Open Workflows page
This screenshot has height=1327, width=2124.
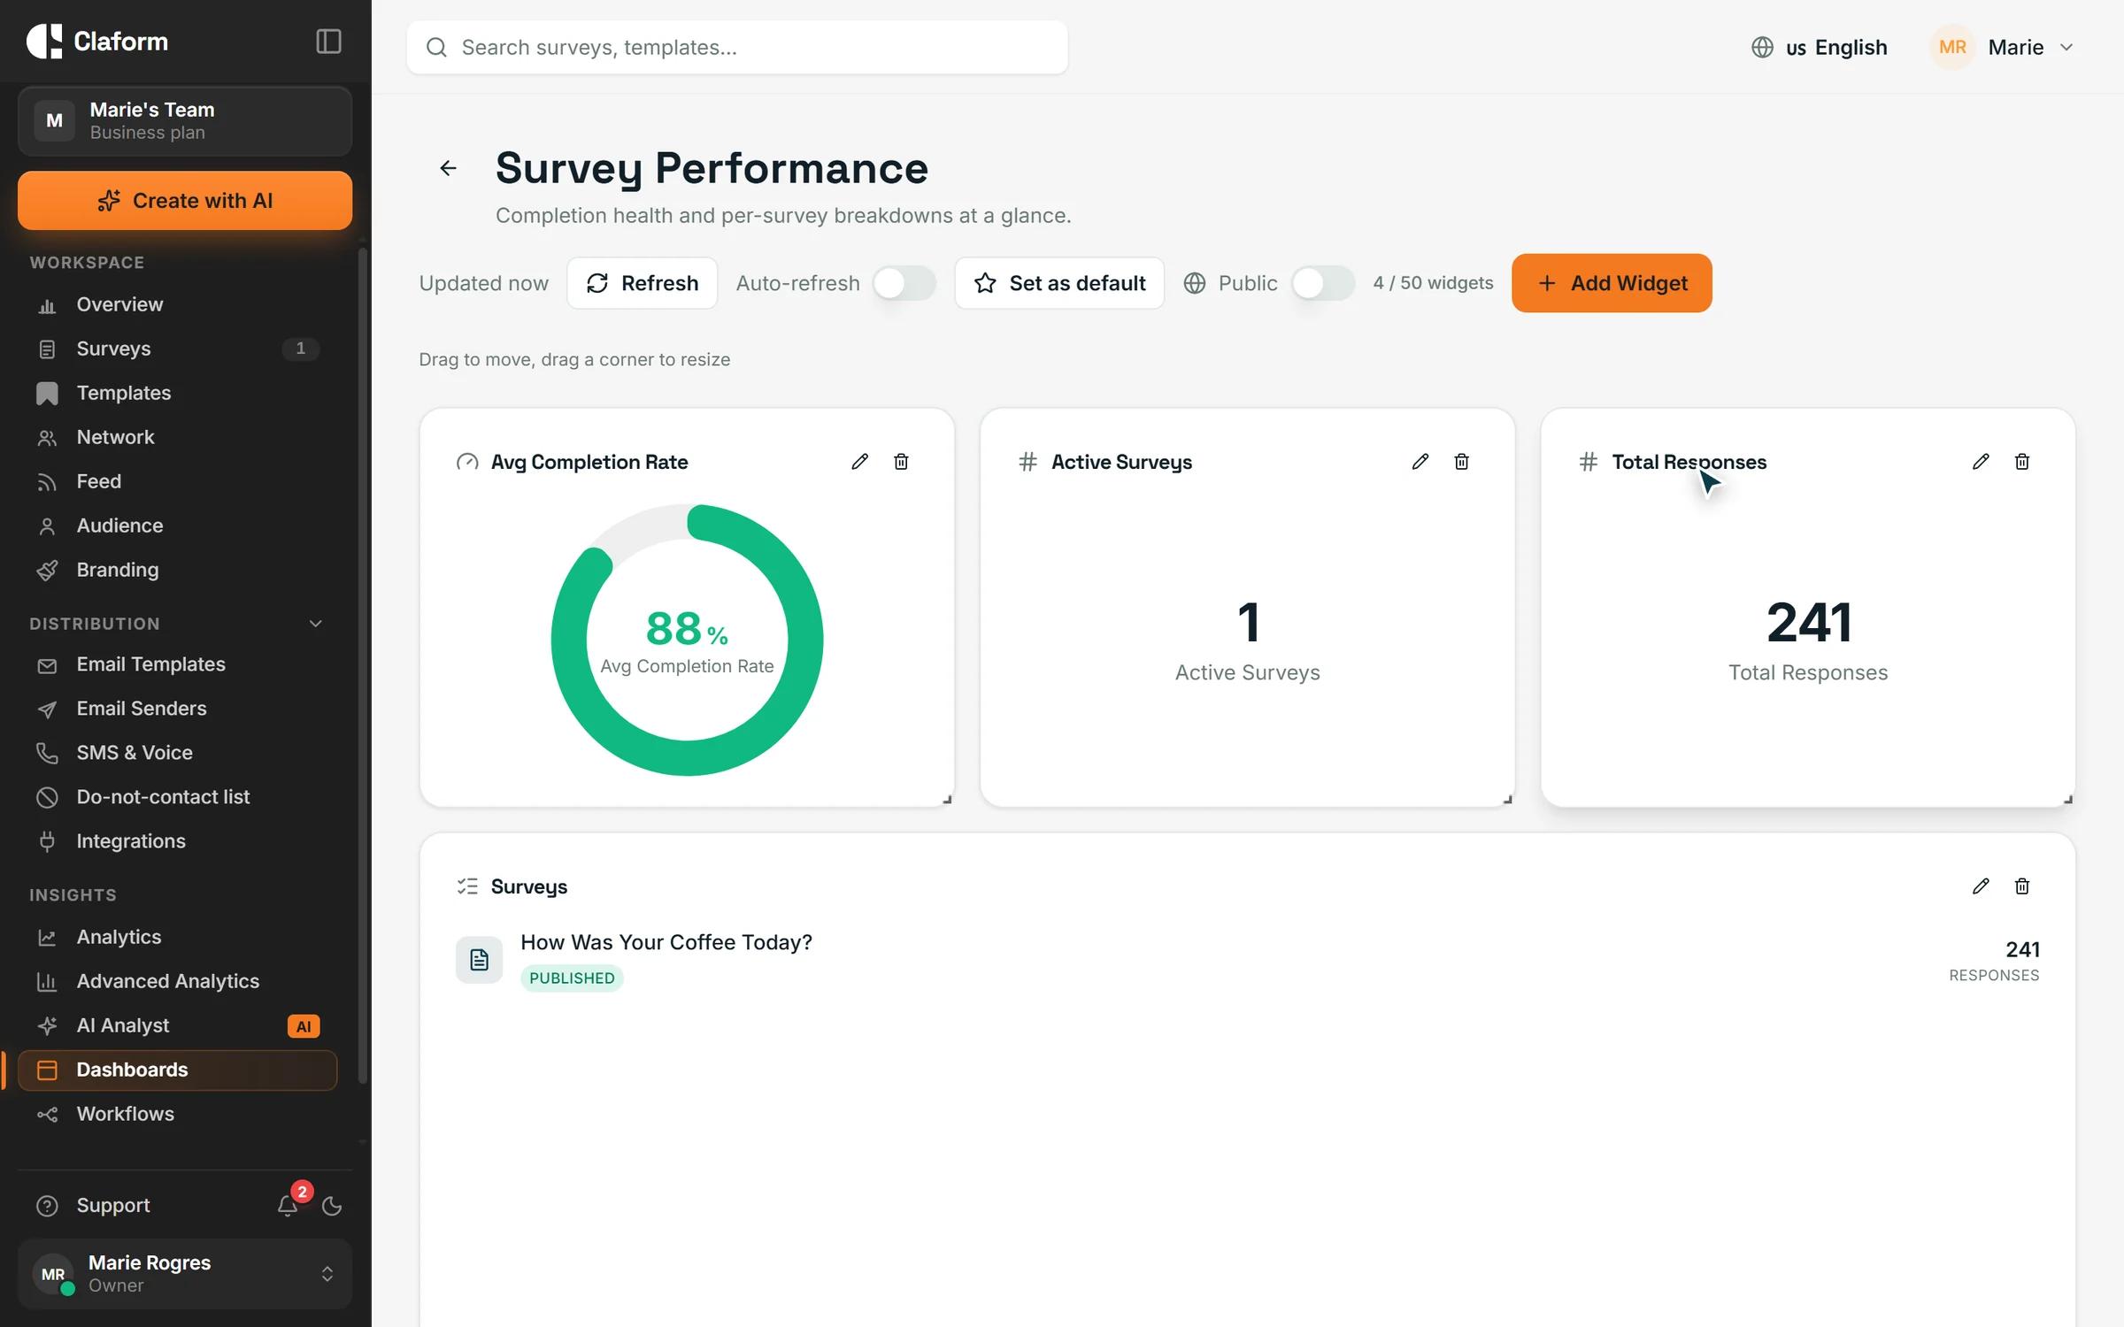pyautogui.click(x=177, y=1114)
